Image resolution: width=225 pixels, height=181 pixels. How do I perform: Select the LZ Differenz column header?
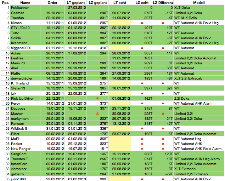click(163, 2)
